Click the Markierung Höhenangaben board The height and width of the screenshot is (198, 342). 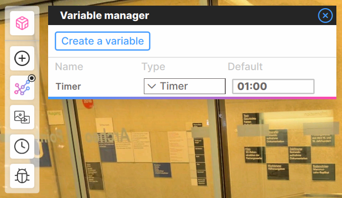point(277,171)
